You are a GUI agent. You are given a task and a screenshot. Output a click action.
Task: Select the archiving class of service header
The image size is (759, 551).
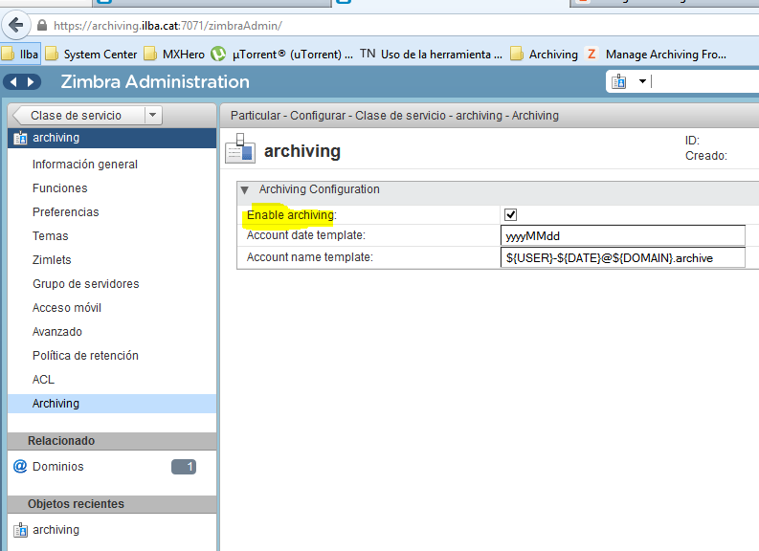(112, 138)
